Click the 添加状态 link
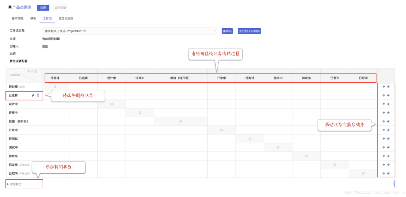406x197 pixels. coord(14,184)
